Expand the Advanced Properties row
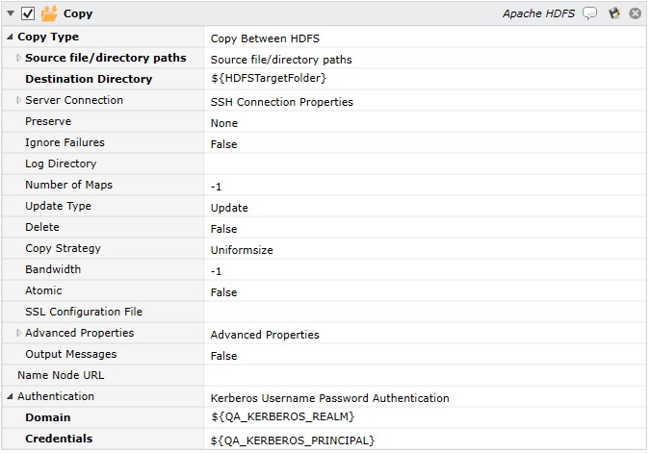 pos(18,334)
